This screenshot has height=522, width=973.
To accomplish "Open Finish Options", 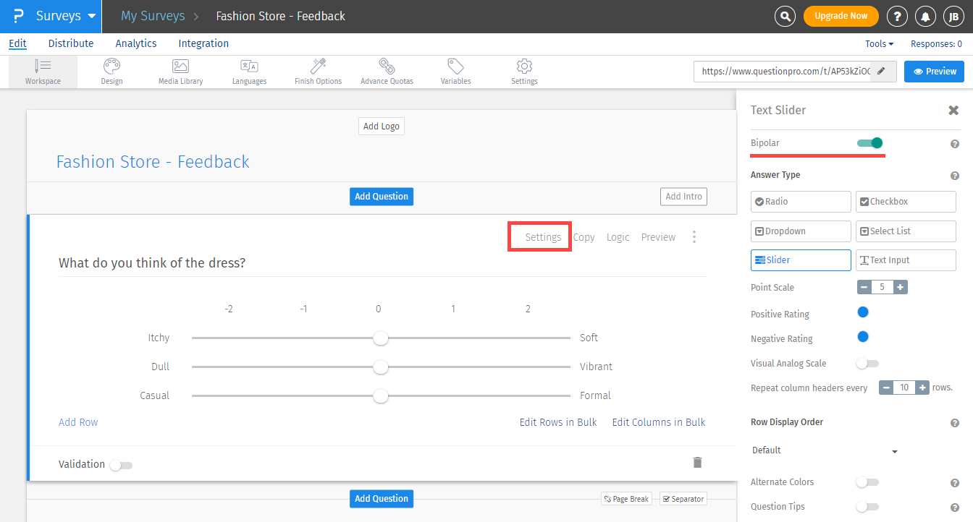I will (317, 71).
